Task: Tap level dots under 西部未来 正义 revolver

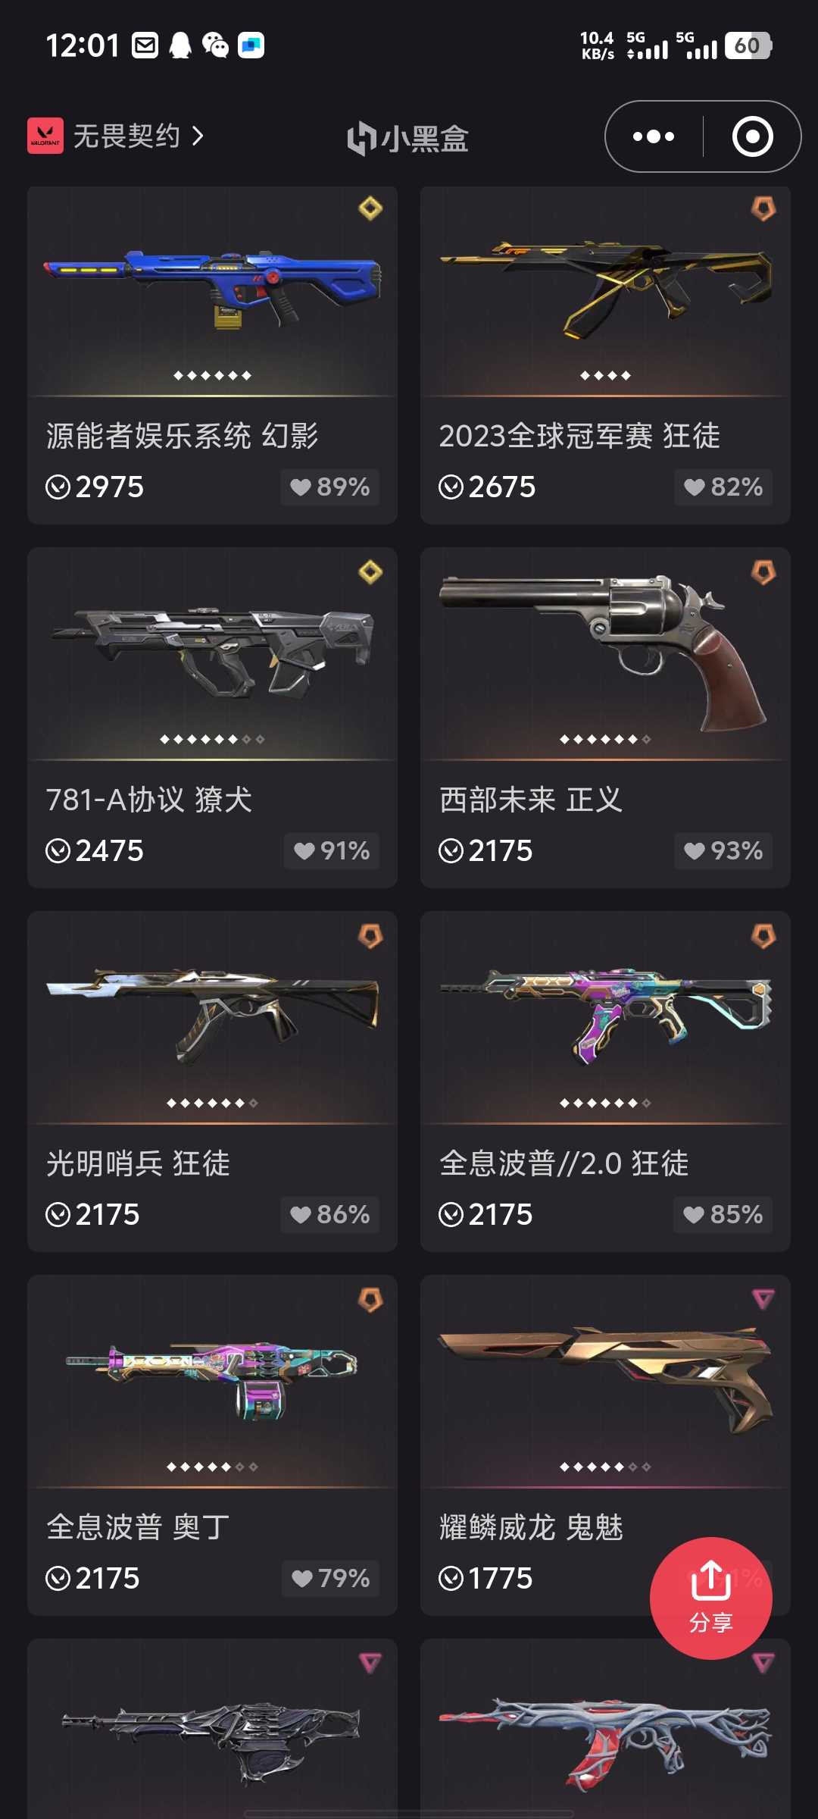Action: (605, 739)
